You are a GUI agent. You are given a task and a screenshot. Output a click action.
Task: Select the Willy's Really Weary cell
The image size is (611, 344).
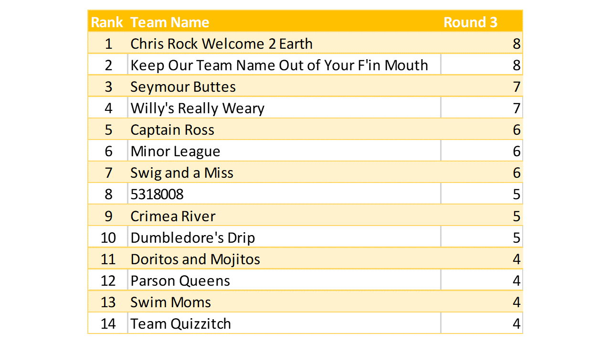tap(198, 108)
